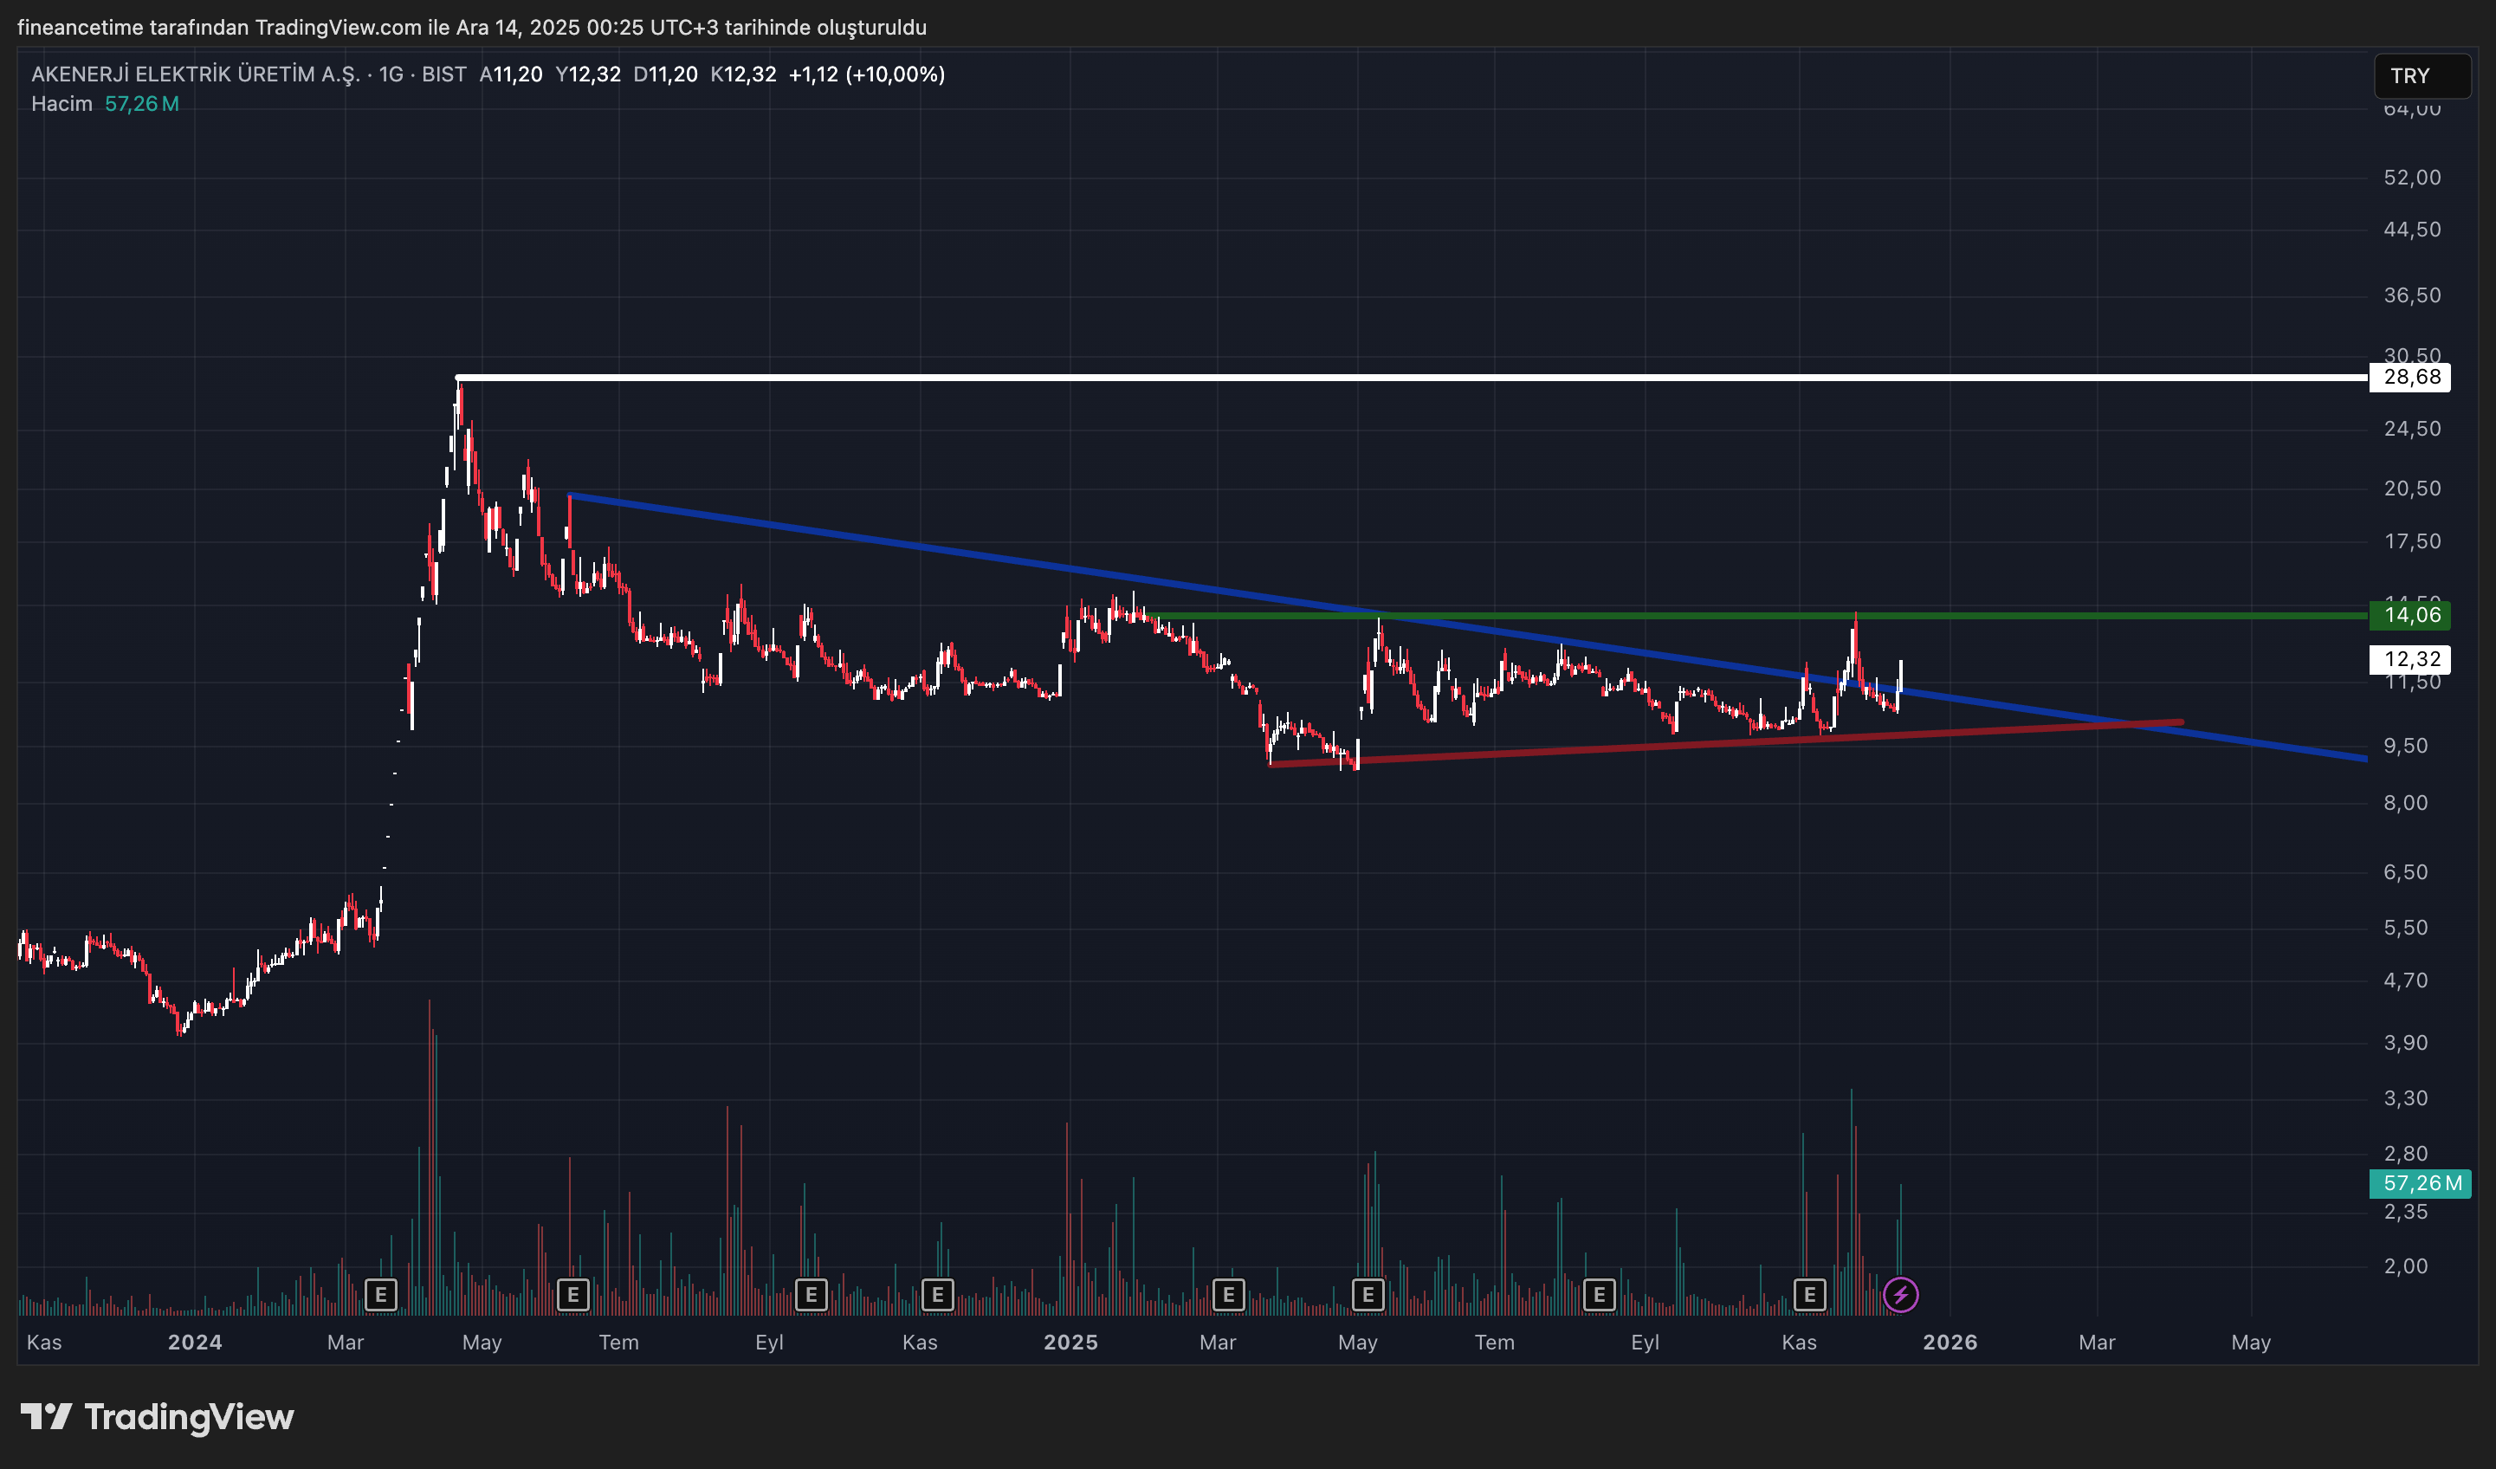Click the current price label 12,32
Image resolution: width=2496 pixels, height=1469 pixels.
click(2411, 659)
